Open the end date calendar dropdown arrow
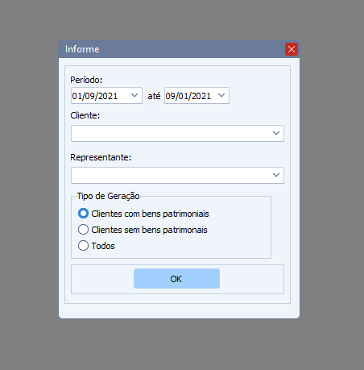 tap(221, 95)
